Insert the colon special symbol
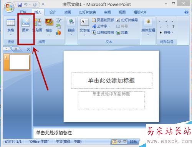 [x=167, y=26]
